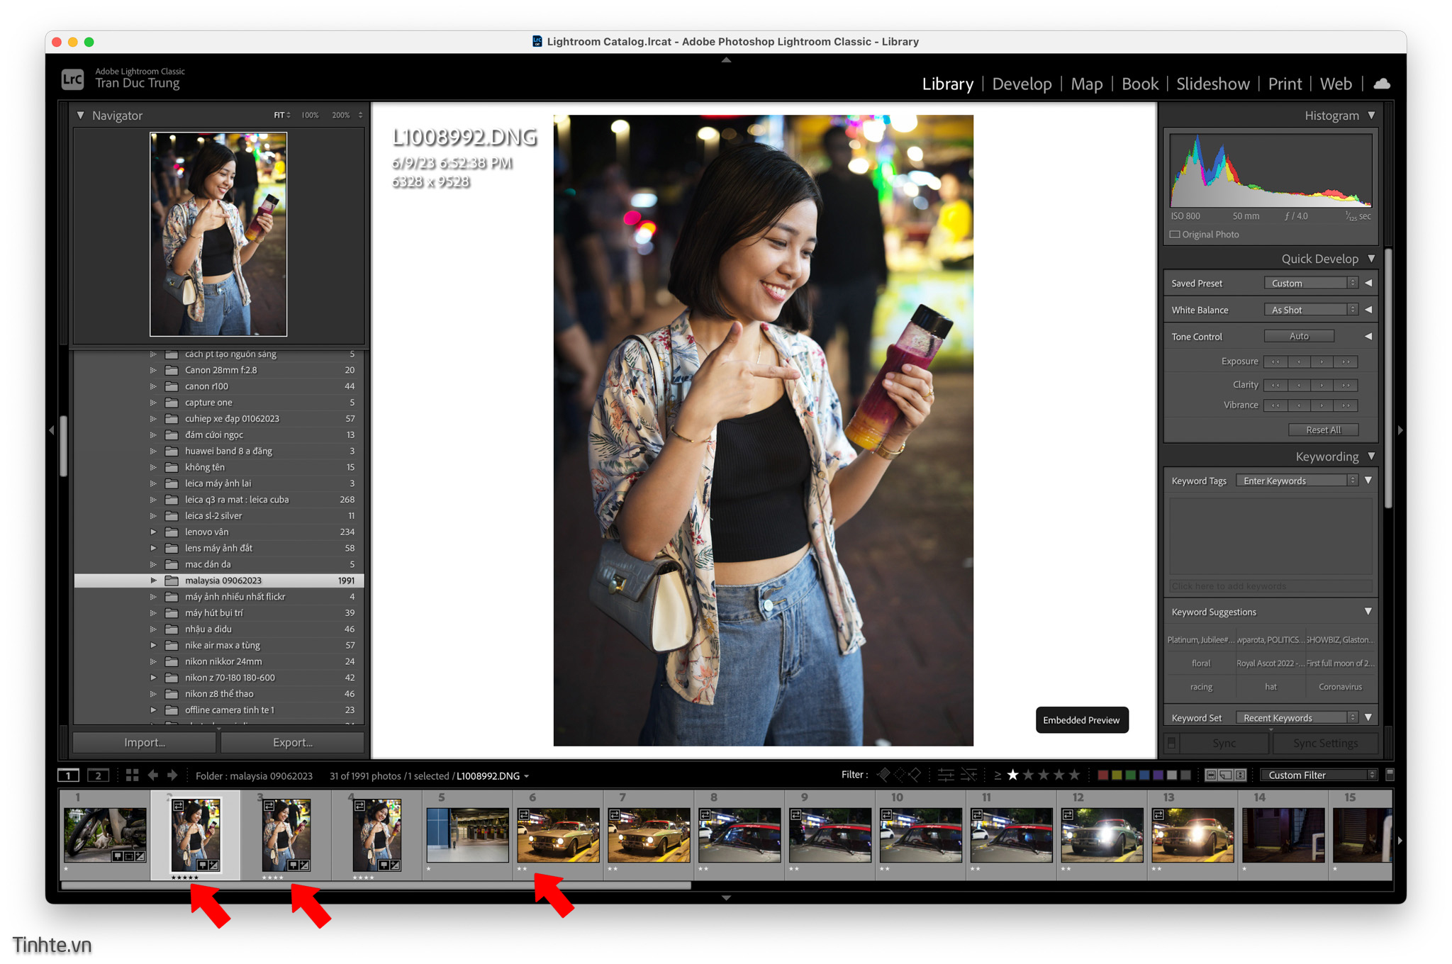
Task: Filter by rejected flag icon
Action: tap(915, 775)
